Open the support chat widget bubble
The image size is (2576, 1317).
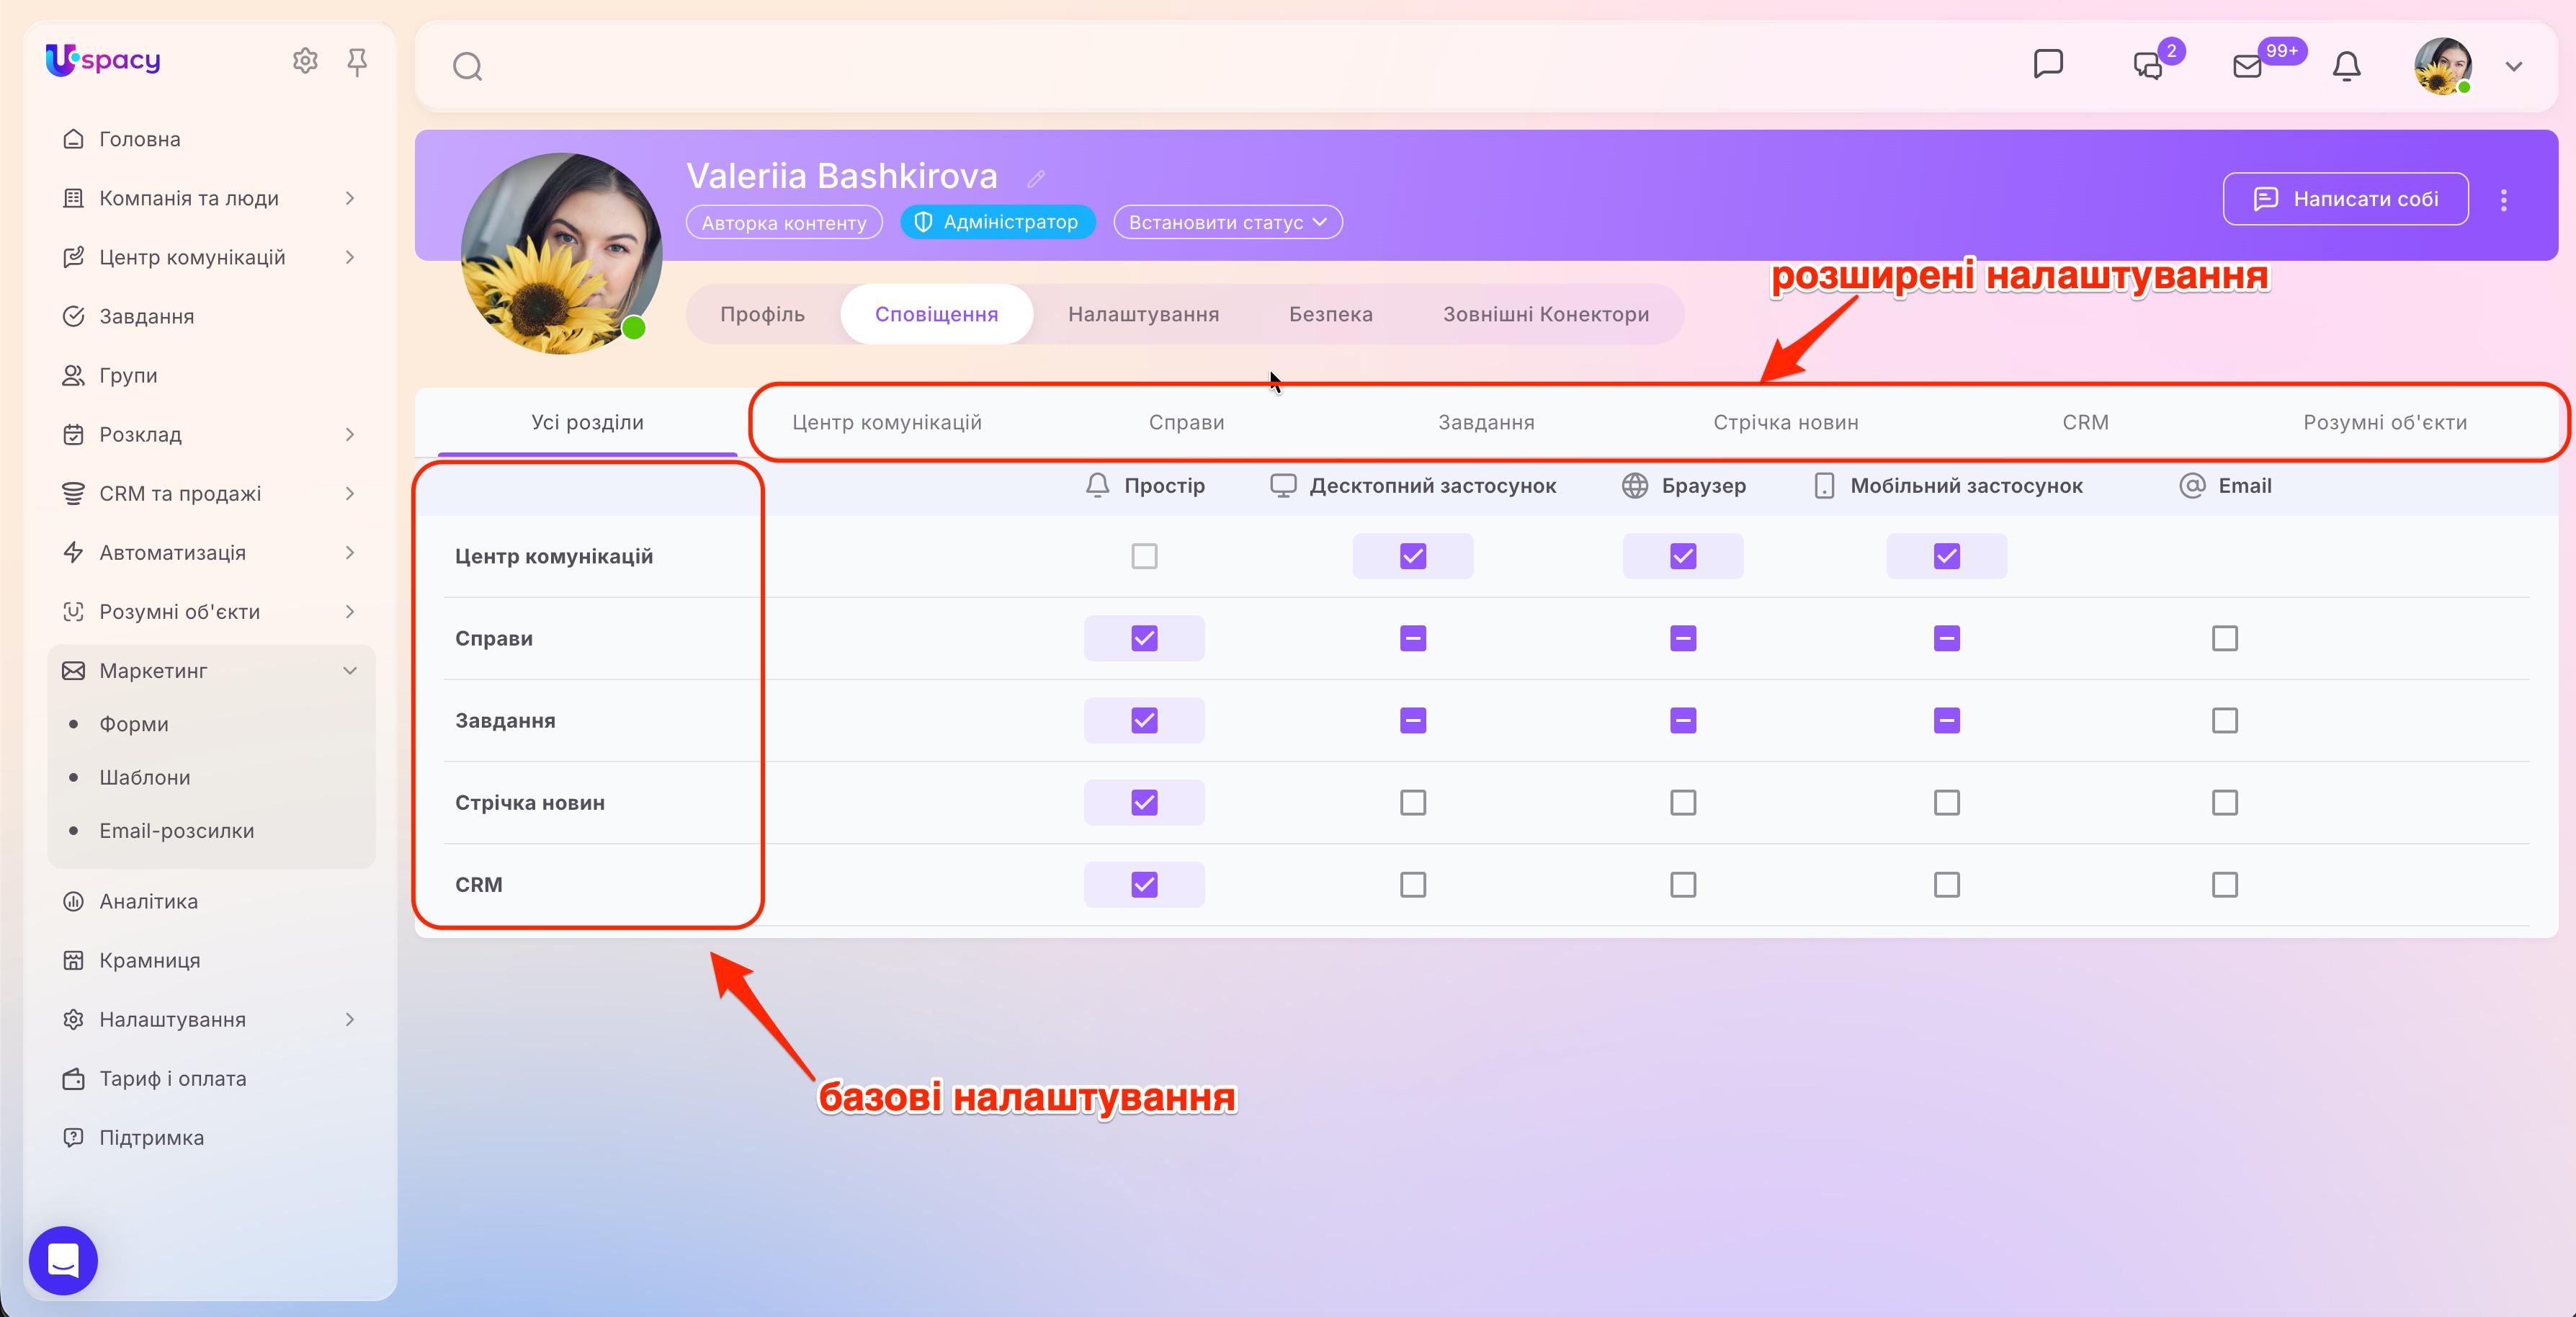pos(63,1260)
